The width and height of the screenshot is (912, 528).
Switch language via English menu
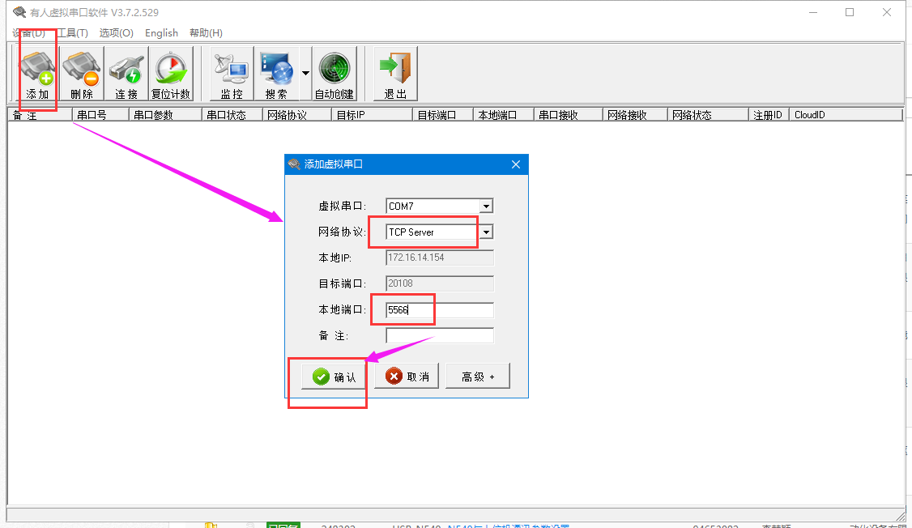(161, 33)
